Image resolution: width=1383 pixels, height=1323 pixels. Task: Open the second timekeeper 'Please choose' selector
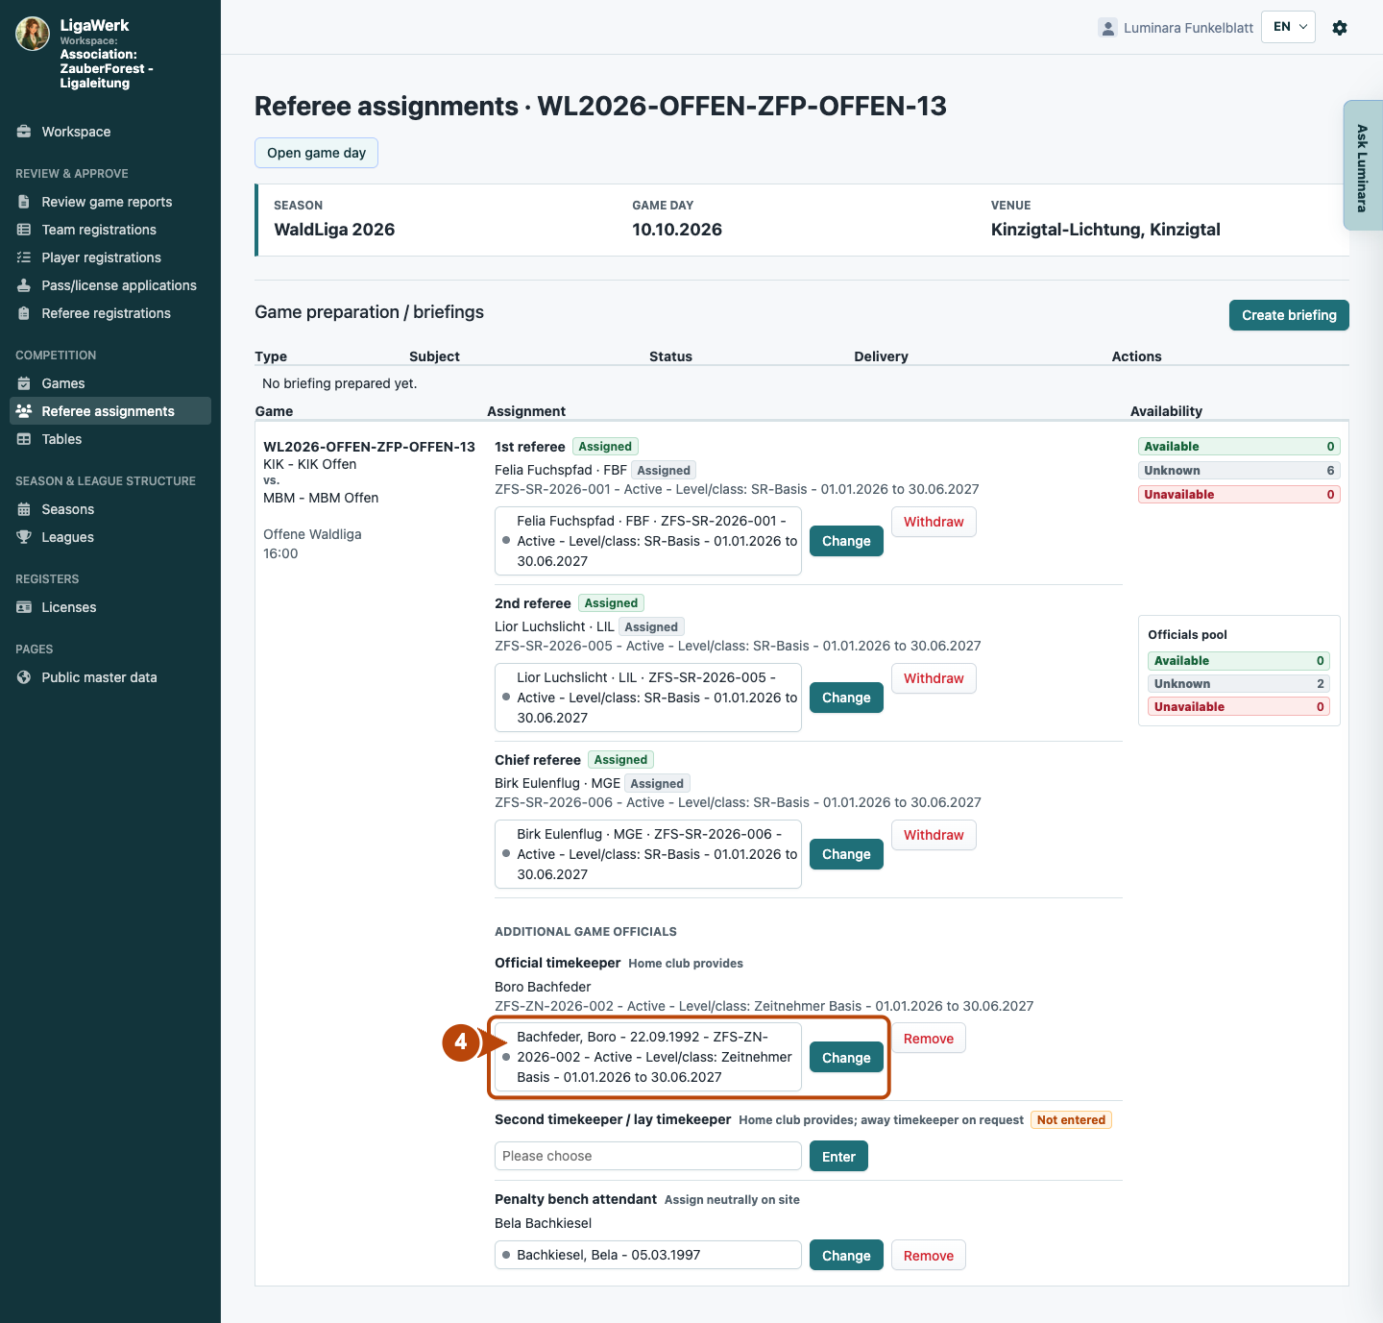click(x=648, y=1156)
